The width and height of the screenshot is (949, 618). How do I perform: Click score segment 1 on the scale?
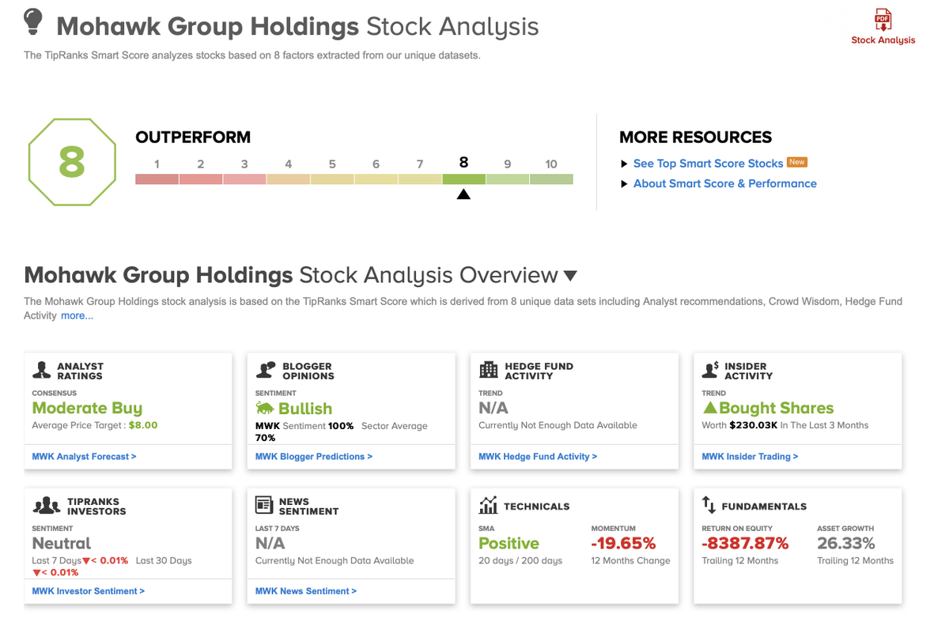coord(157,179)
